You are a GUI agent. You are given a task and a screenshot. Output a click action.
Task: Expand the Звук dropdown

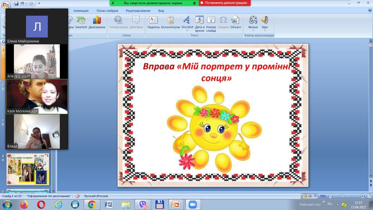264,31
